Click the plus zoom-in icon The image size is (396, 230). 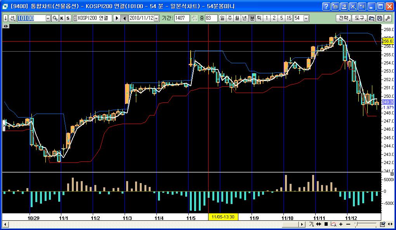tap(341, 224)
